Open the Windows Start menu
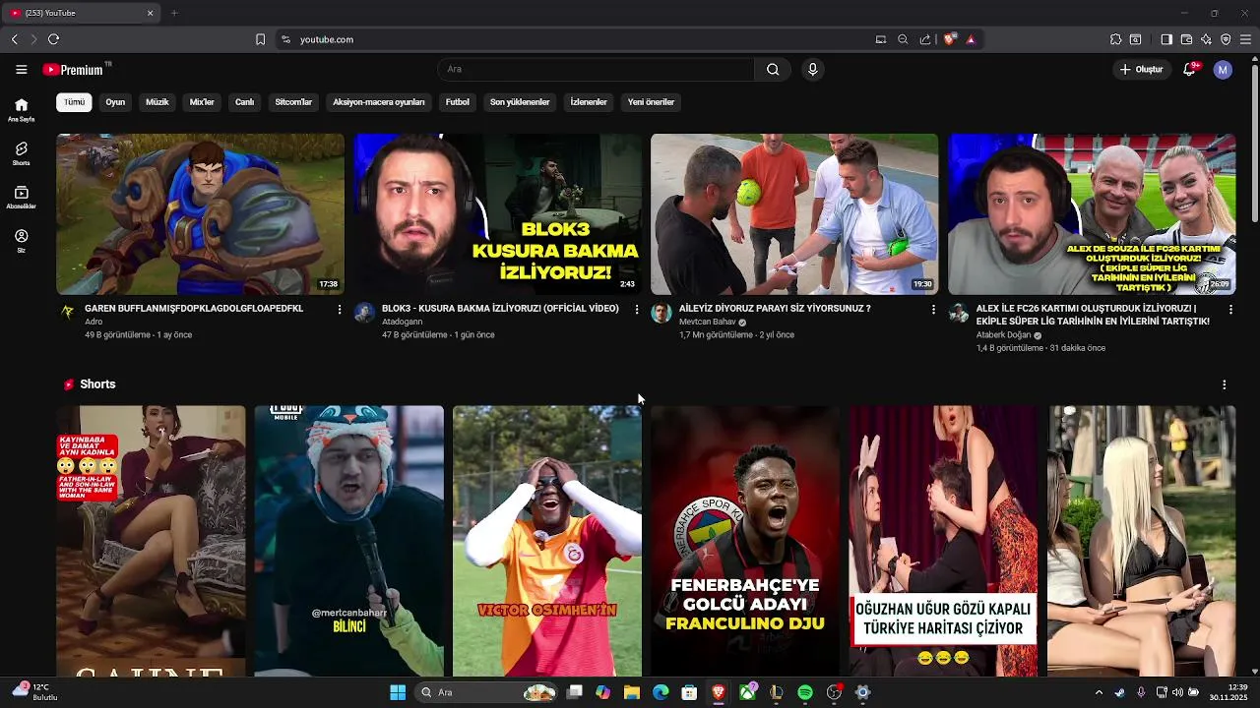1260x708 pixels. click(x=398, y=692)
